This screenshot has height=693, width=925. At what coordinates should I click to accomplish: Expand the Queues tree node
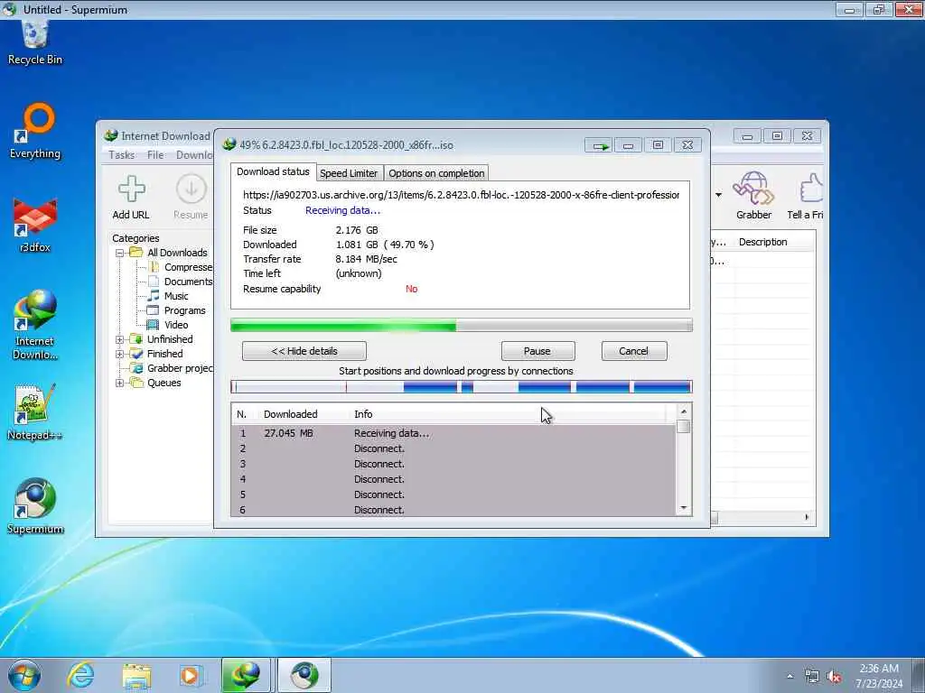(x=120, y=383)
